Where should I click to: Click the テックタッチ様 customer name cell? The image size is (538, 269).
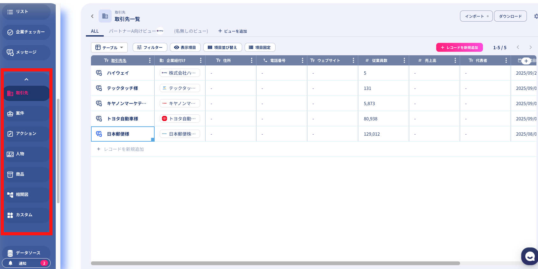123,88
